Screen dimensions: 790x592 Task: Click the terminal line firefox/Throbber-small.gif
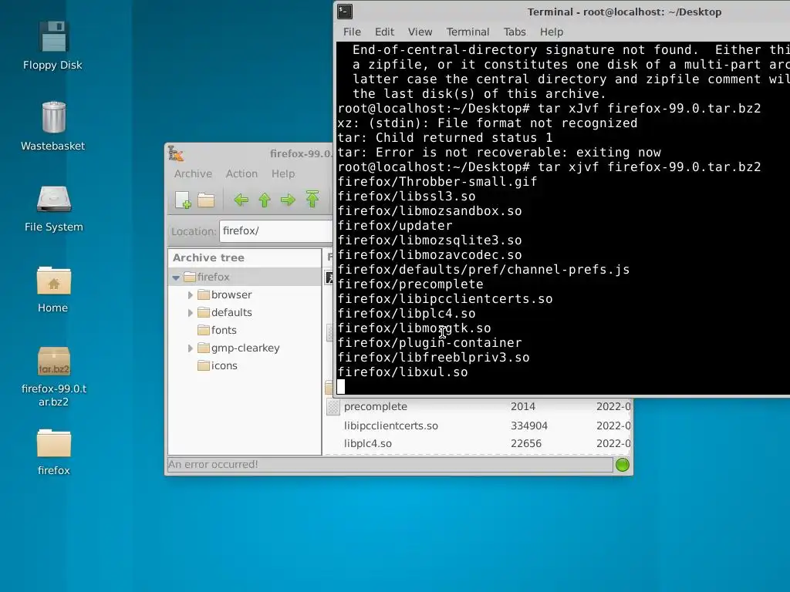pyautogui.click(x=437, y=182)
